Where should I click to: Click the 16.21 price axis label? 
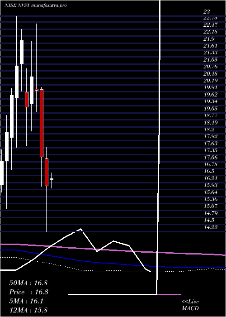(211, 178)
